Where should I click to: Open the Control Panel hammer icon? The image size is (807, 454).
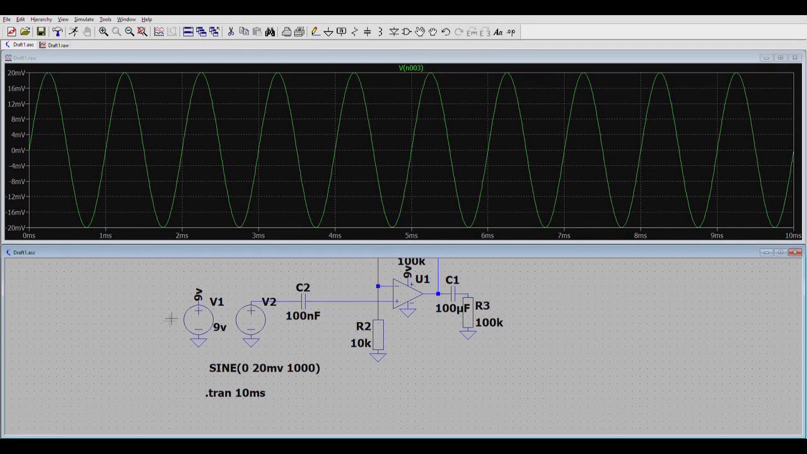[57, 32]
